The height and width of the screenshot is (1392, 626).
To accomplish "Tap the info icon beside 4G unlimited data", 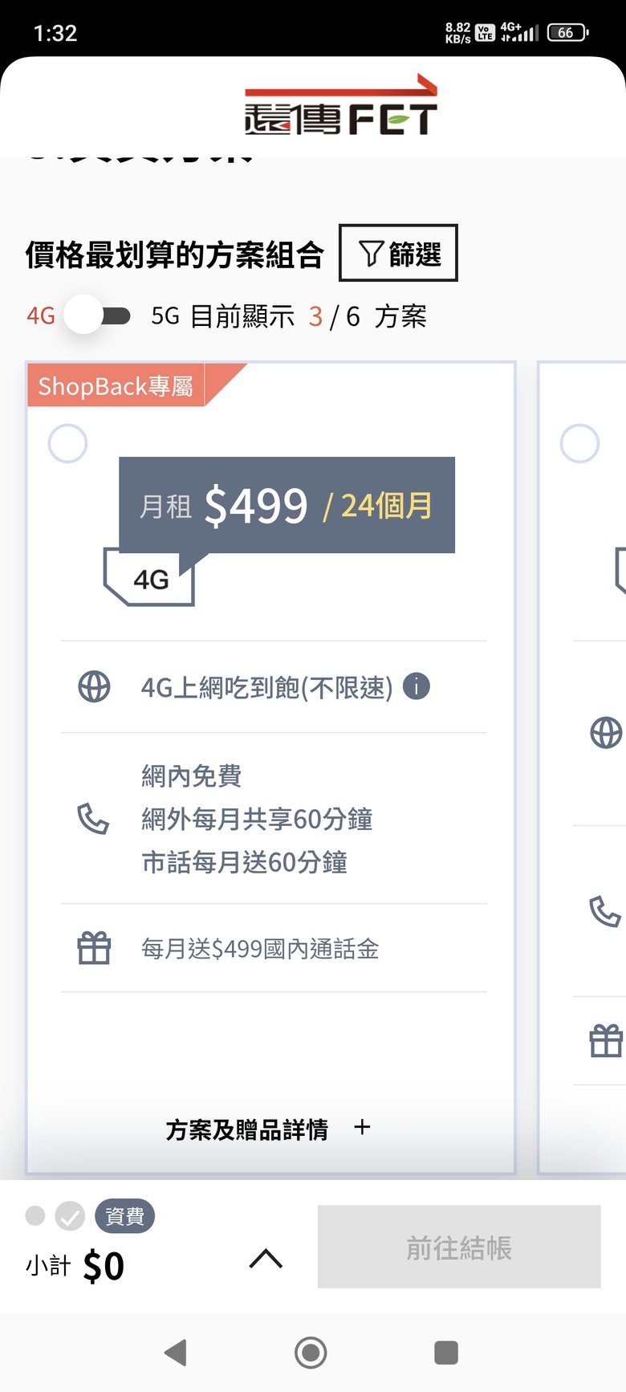I will [x=416, y=686].
